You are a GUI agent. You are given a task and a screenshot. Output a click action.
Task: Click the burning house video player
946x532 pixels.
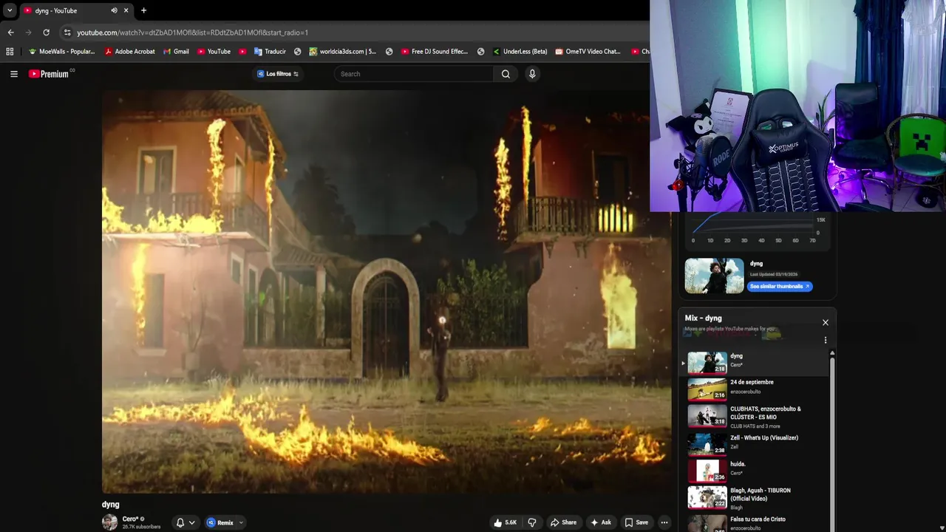click(x=387, y=291)
